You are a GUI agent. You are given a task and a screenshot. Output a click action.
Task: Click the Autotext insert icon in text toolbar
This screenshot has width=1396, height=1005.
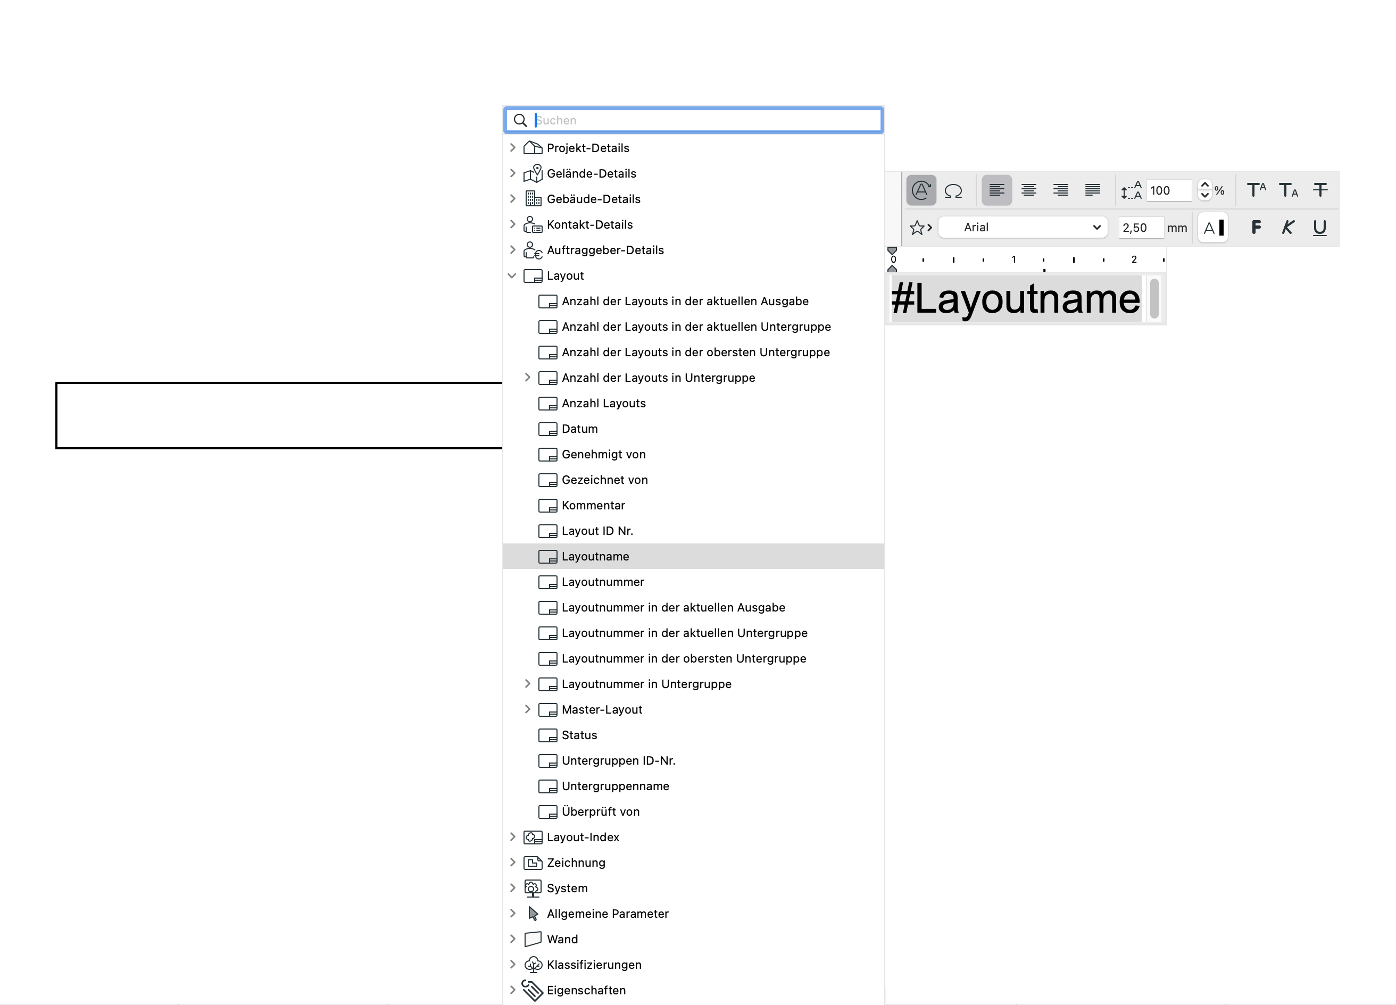(921, 190)
